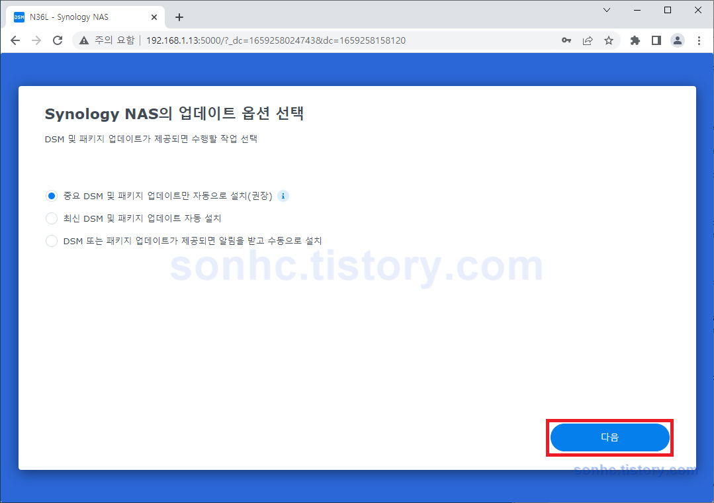Click the browser back arrow
The height and width of the screenshot is (503, 714).
click(15, 40)
